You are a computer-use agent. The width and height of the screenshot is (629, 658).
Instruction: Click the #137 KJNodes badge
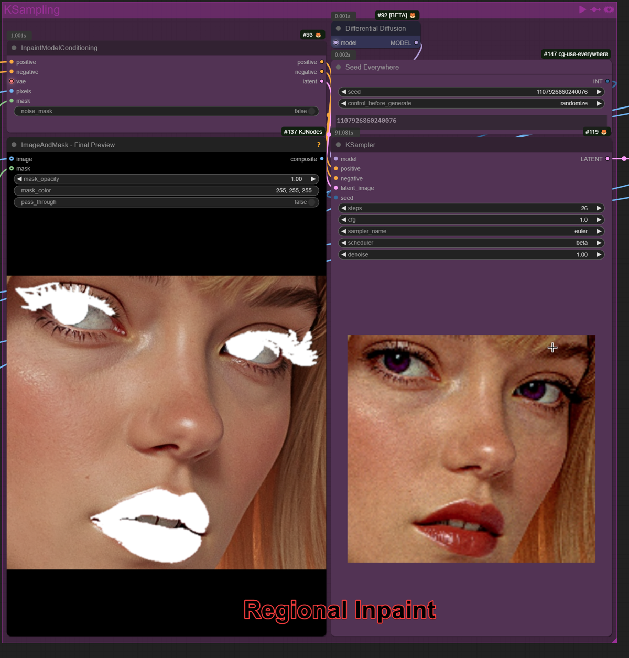(303, 132)
